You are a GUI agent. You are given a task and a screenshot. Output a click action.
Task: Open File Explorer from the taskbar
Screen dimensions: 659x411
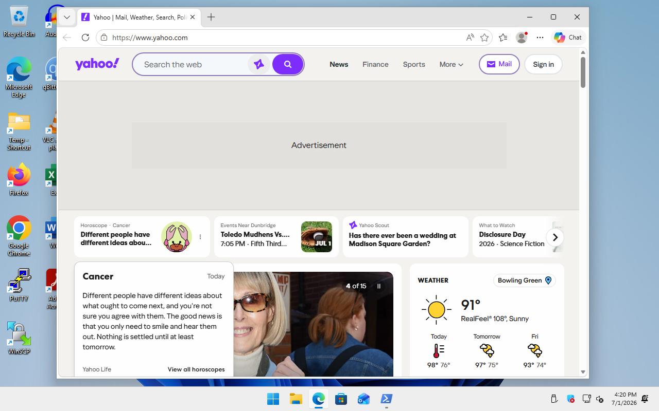coord(296,399)
